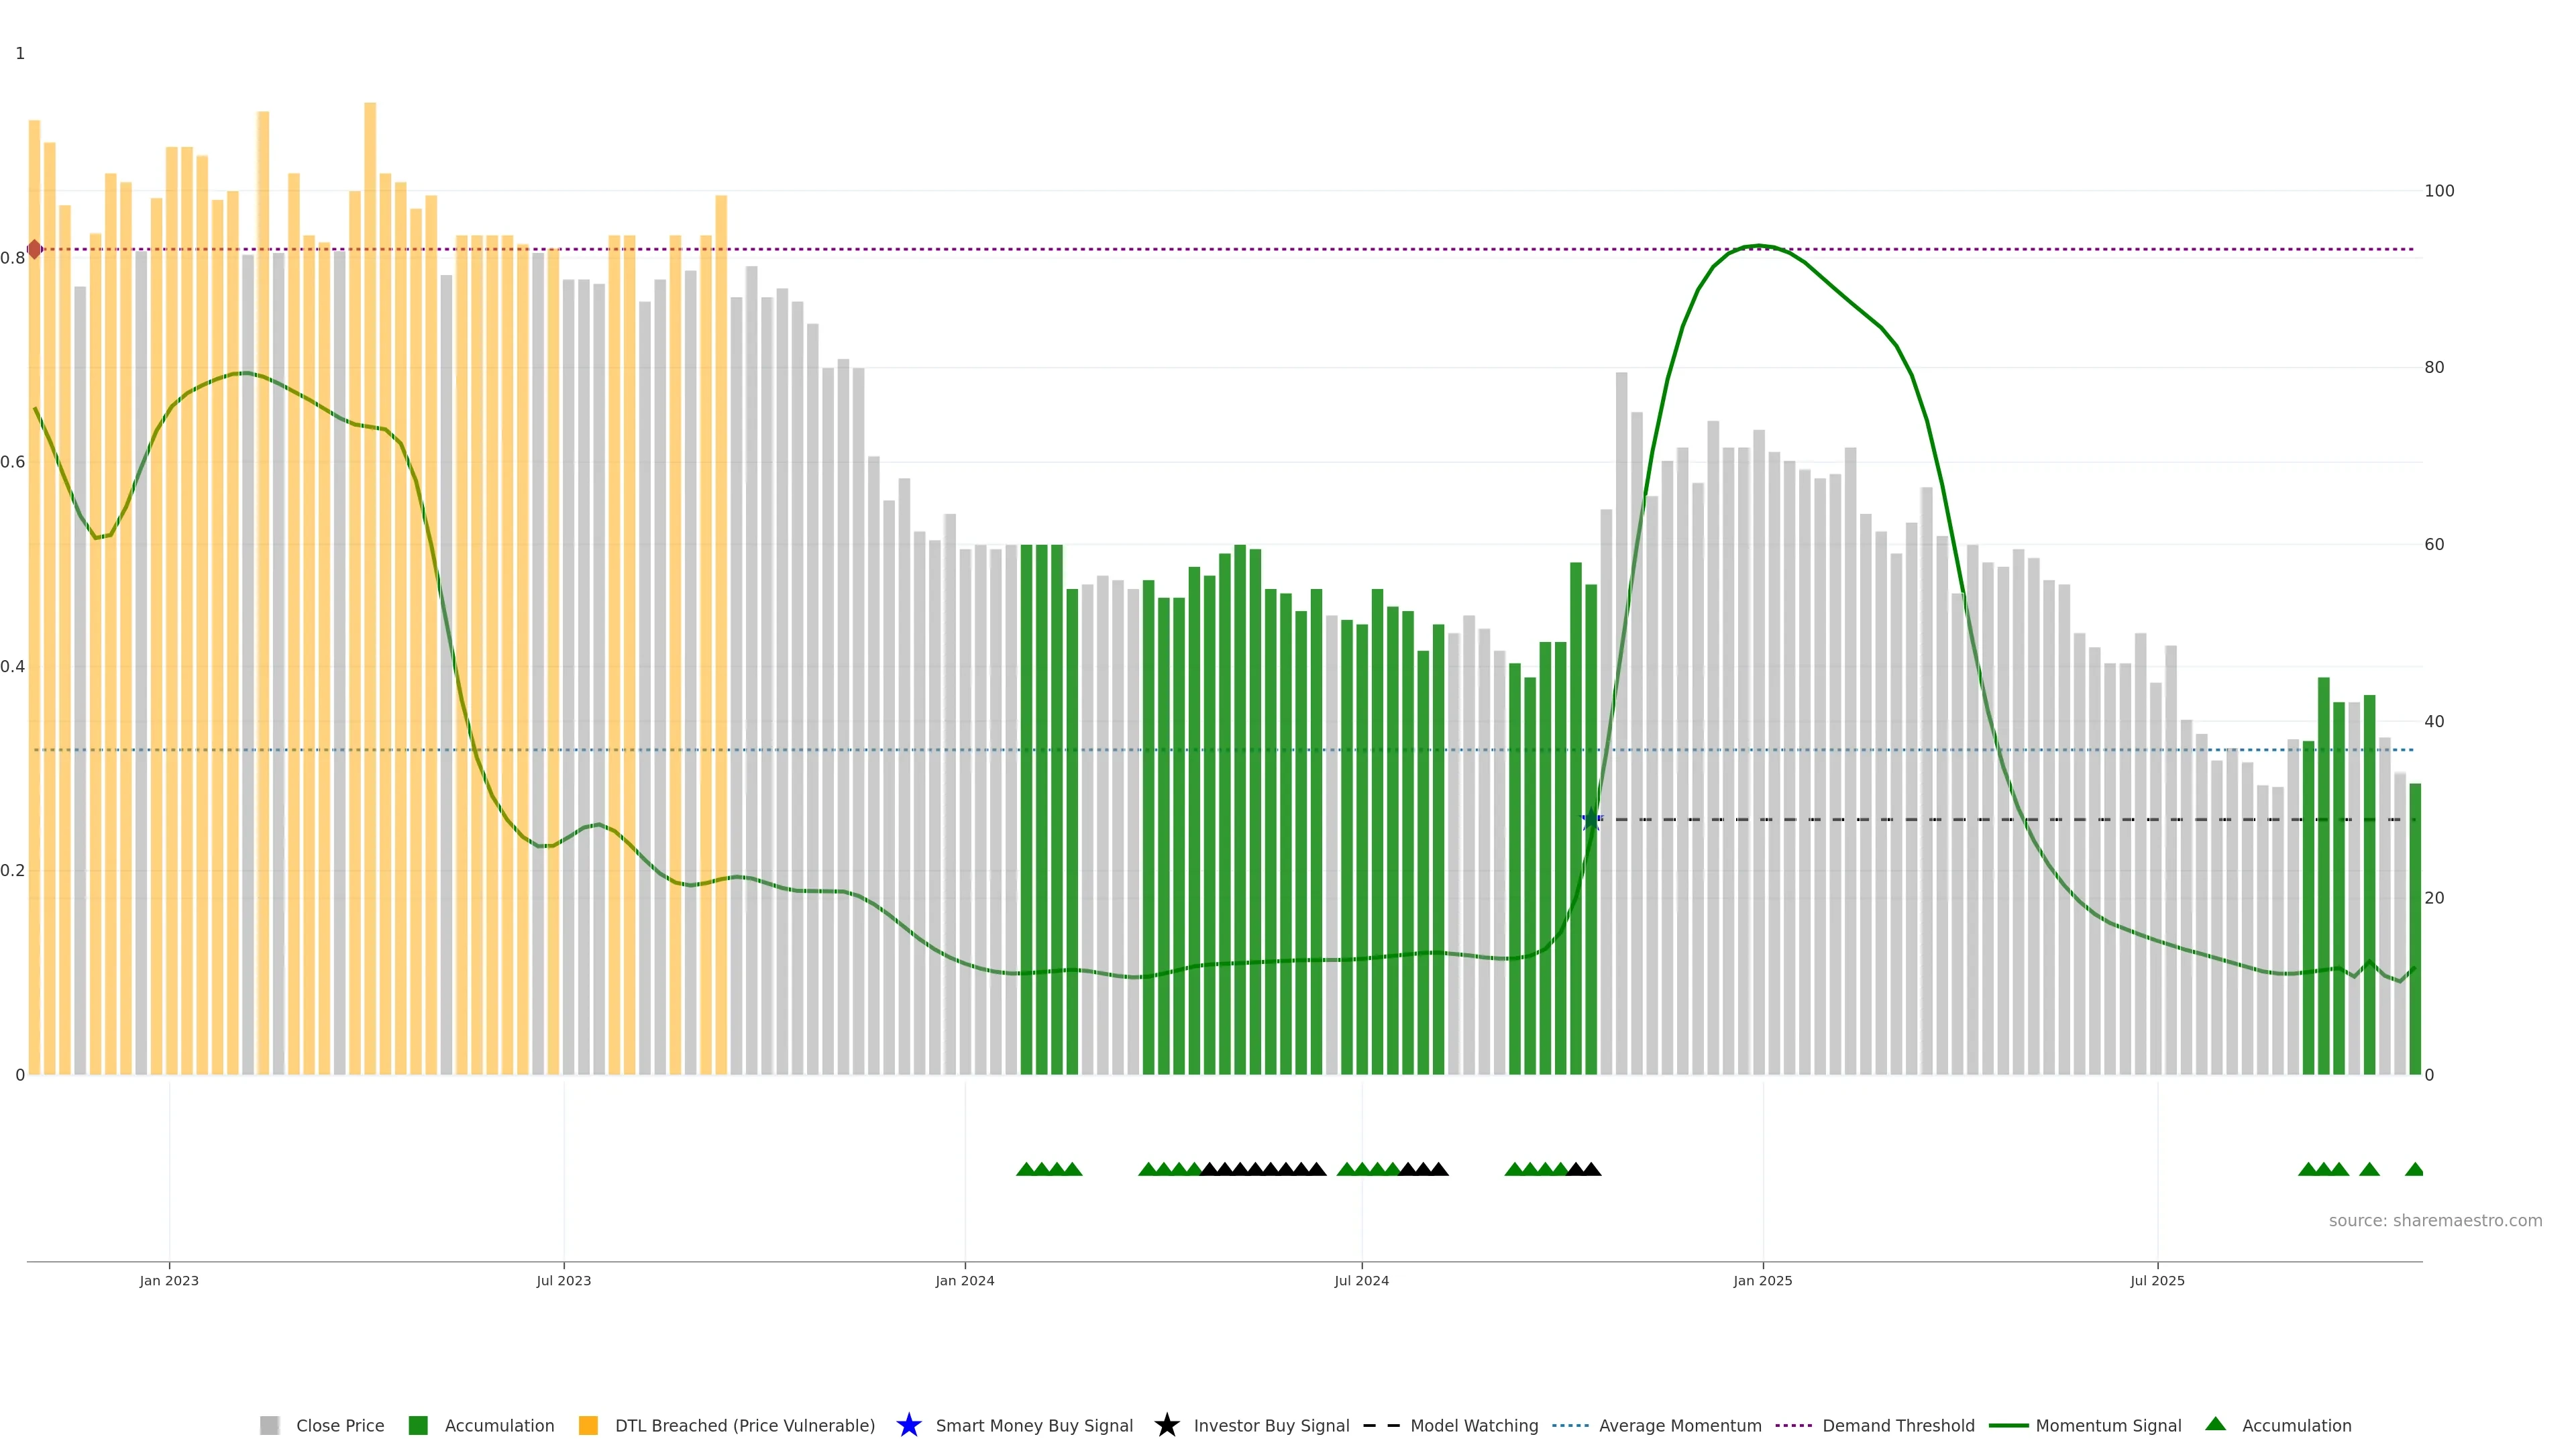Click the Jul 2025 x-axis label
The height and width of the screenshot is (1449, 2576).
pyautogui.click(x=2157, y=1280)
